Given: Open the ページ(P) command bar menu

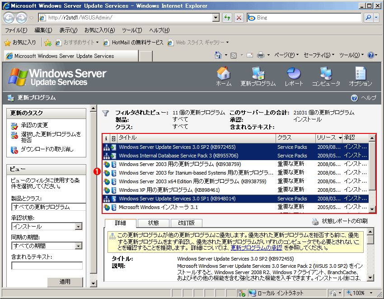Looking at the screenshot, I should click(286, 55).
